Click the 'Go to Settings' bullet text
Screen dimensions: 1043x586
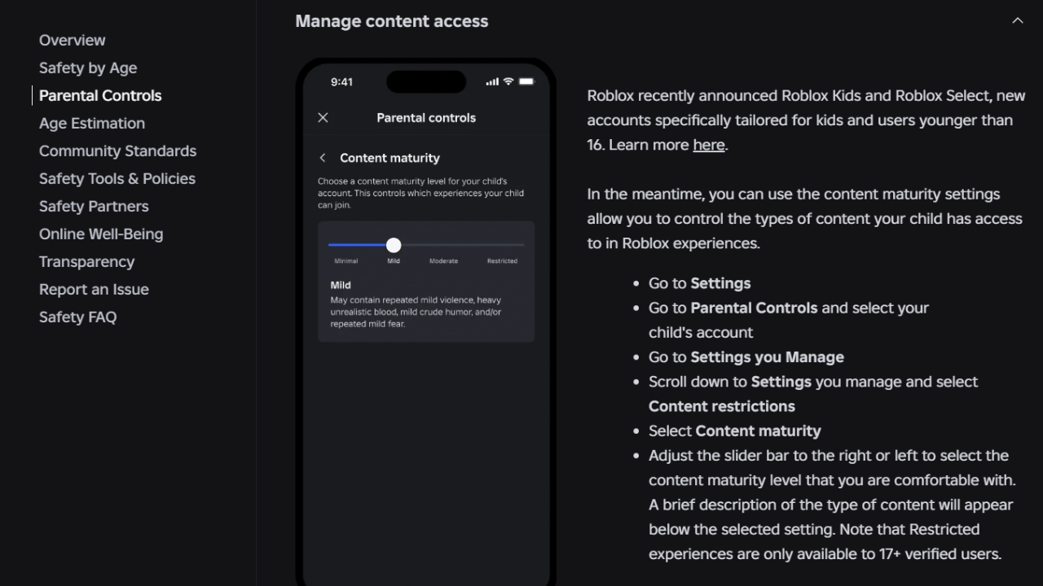(x=699, y=283)
